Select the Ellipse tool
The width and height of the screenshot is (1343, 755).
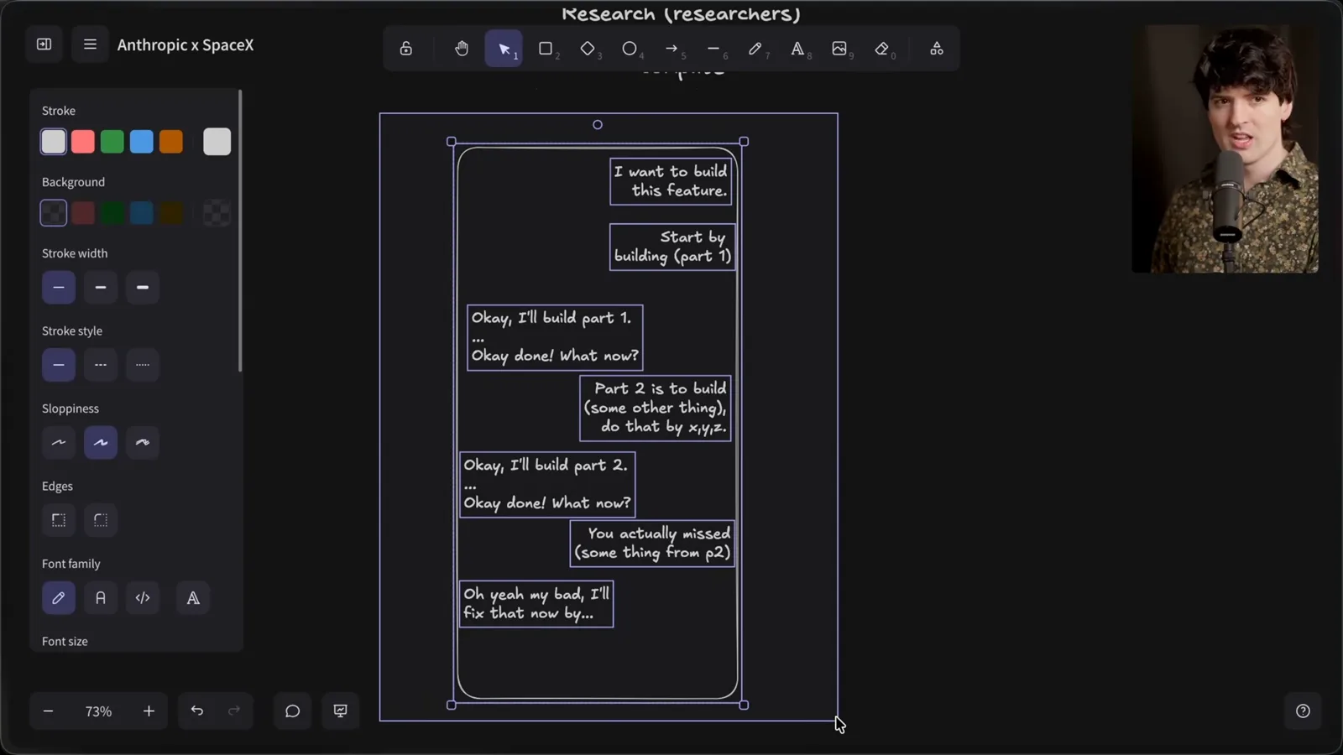point(630,49)
